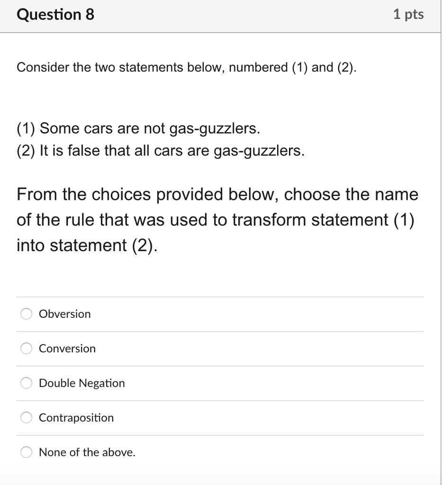Viewport: 443px width, 485px height.
Task: Click statement (2) text
Action: (160, 151)
